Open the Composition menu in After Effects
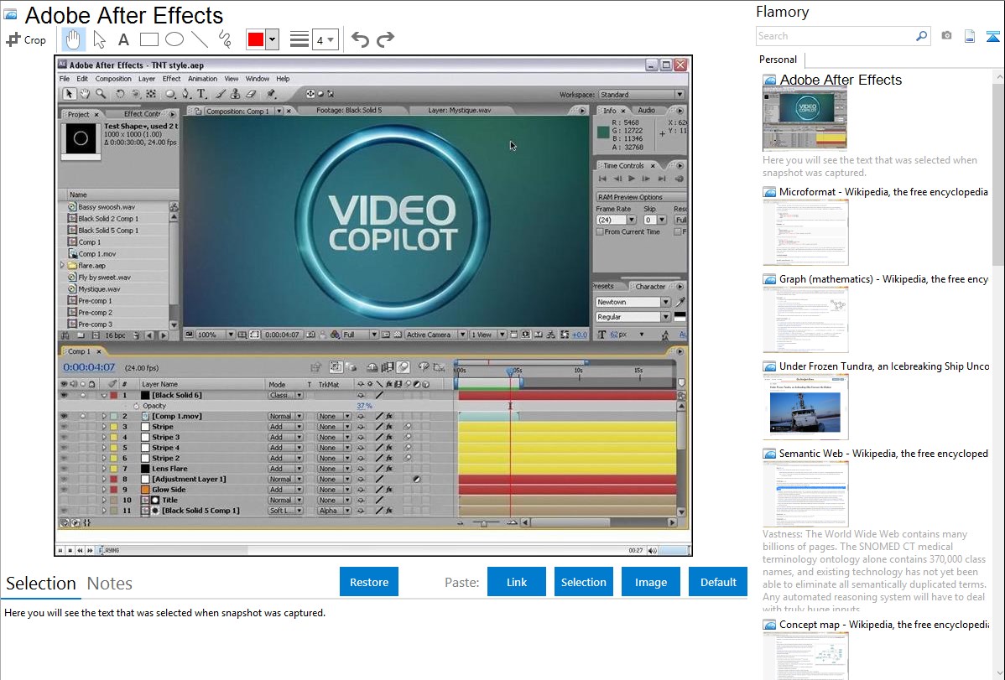Image resolution: width=1005 pixels, height=680 pixels. (x=112, y=79)
